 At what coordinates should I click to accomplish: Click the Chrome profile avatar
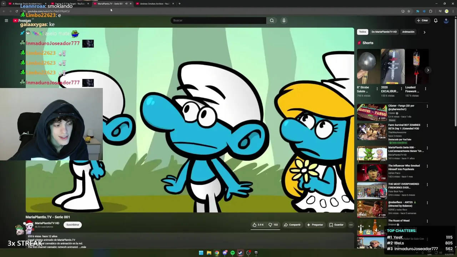[446, 11]
